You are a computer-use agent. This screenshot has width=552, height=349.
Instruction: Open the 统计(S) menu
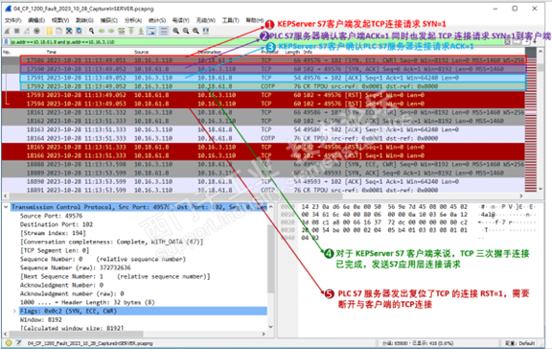157,20
